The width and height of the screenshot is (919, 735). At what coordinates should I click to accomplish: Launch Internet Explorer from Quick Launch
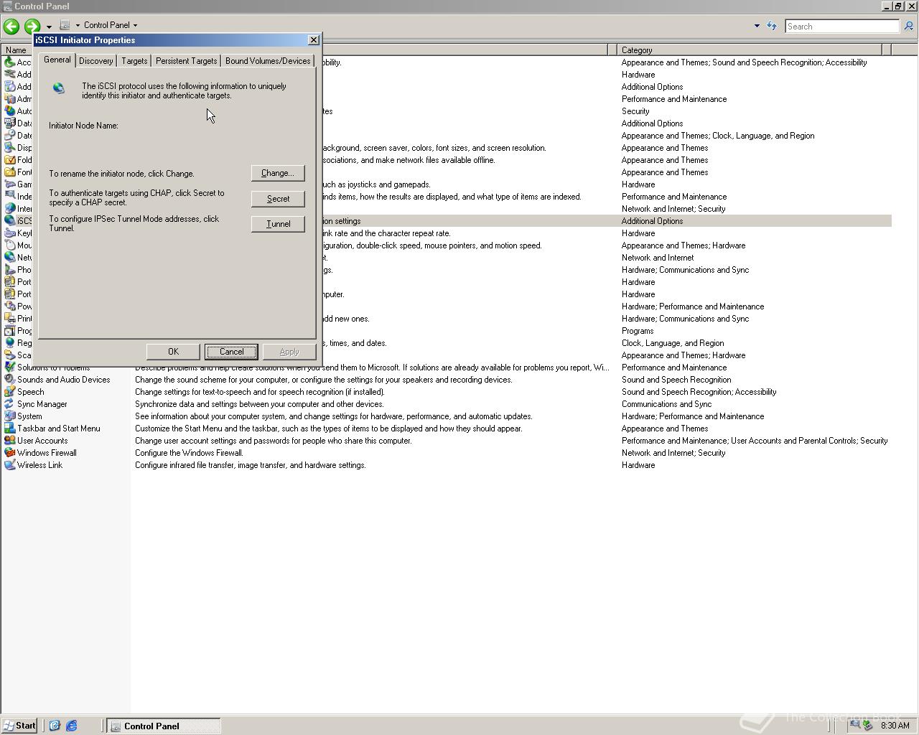[71, 726]
